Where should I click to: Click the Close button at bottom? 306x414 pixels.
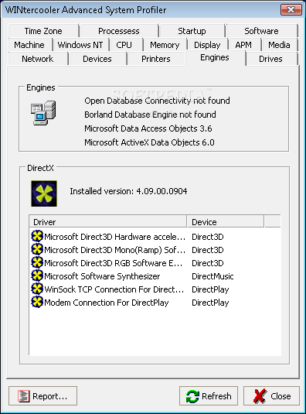[x=271, y=395]
